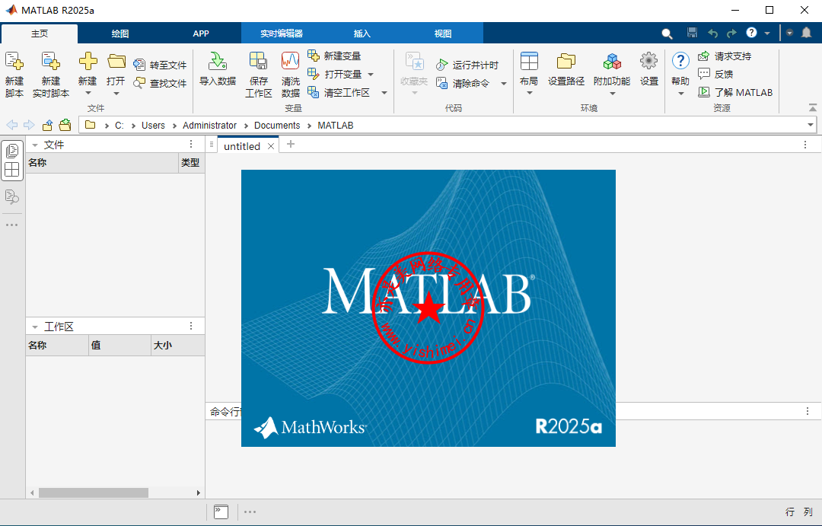This screenshot has height=526, width=822.
Task: Collapse the toolstrip ribbon arrow
Action: pos(813,107)
